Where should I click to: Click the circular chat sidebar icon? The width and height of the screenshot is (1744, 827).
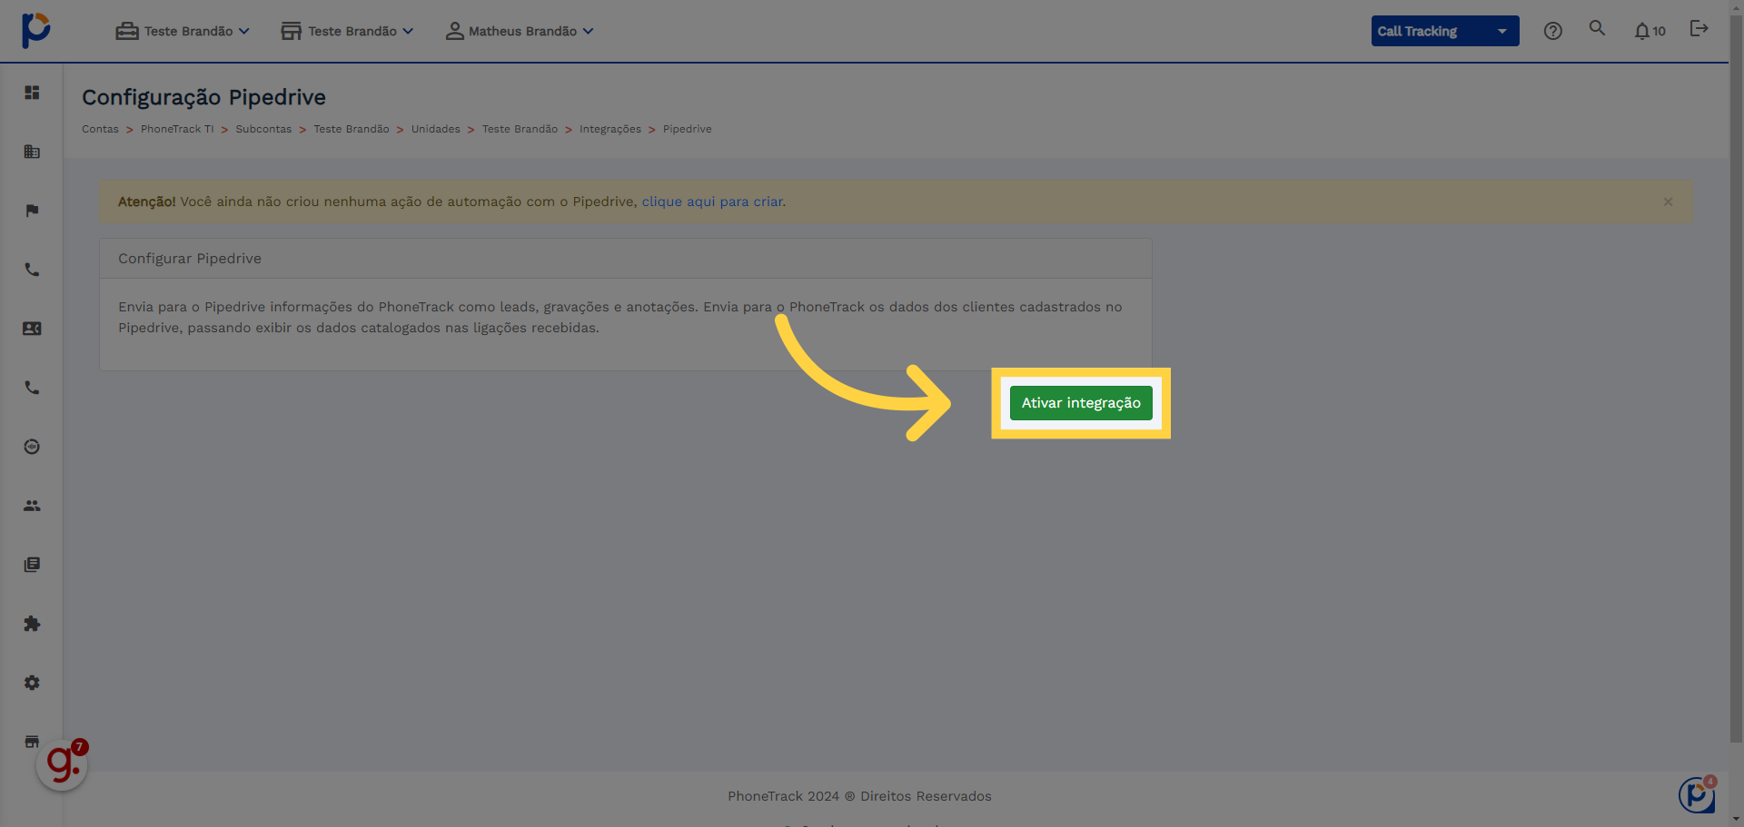(x=32, y=447)
